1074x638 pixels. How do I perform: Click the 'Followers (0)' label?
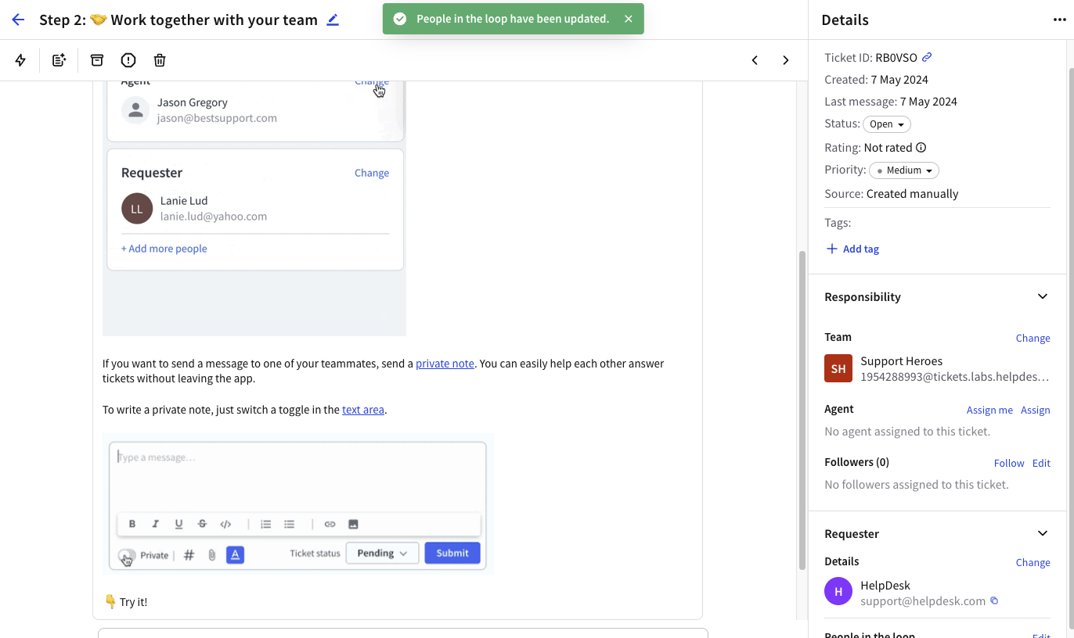(x=857, y=462)
